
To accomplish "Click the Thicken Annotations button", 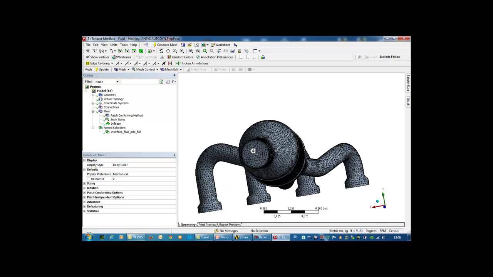I will pyautogui.click(x=192, y=63).
